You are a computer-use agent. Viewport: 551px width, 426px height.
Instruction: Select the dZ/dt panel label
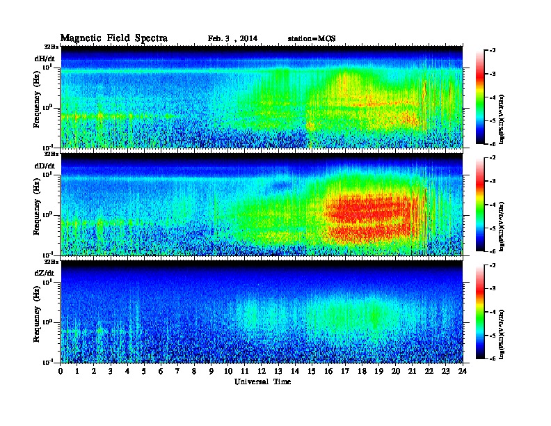[x=45, y=273]
